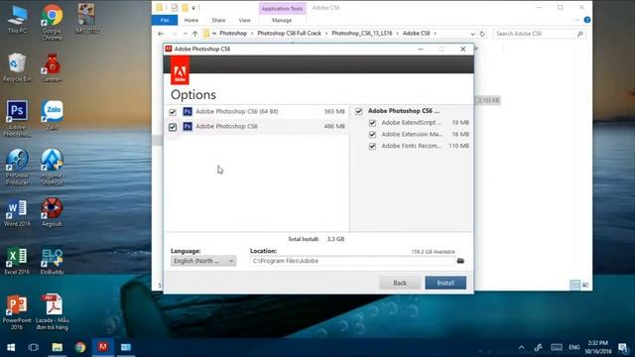This screenshot has width=635, height=357.
Task: Open Adobe Photoshop desktop shortcut
Action: tap(17, 118)
